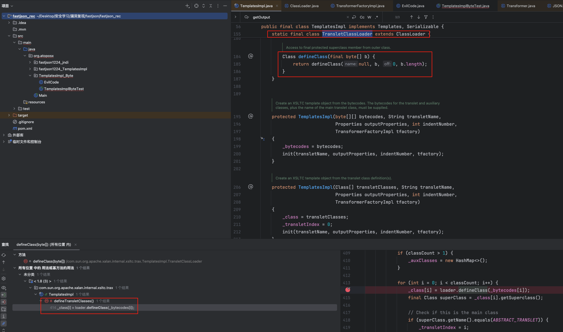The width and height of the screenshot is (563, 332).
Task: Clear the getOutput search text
Action: click(x=348, y=17)
